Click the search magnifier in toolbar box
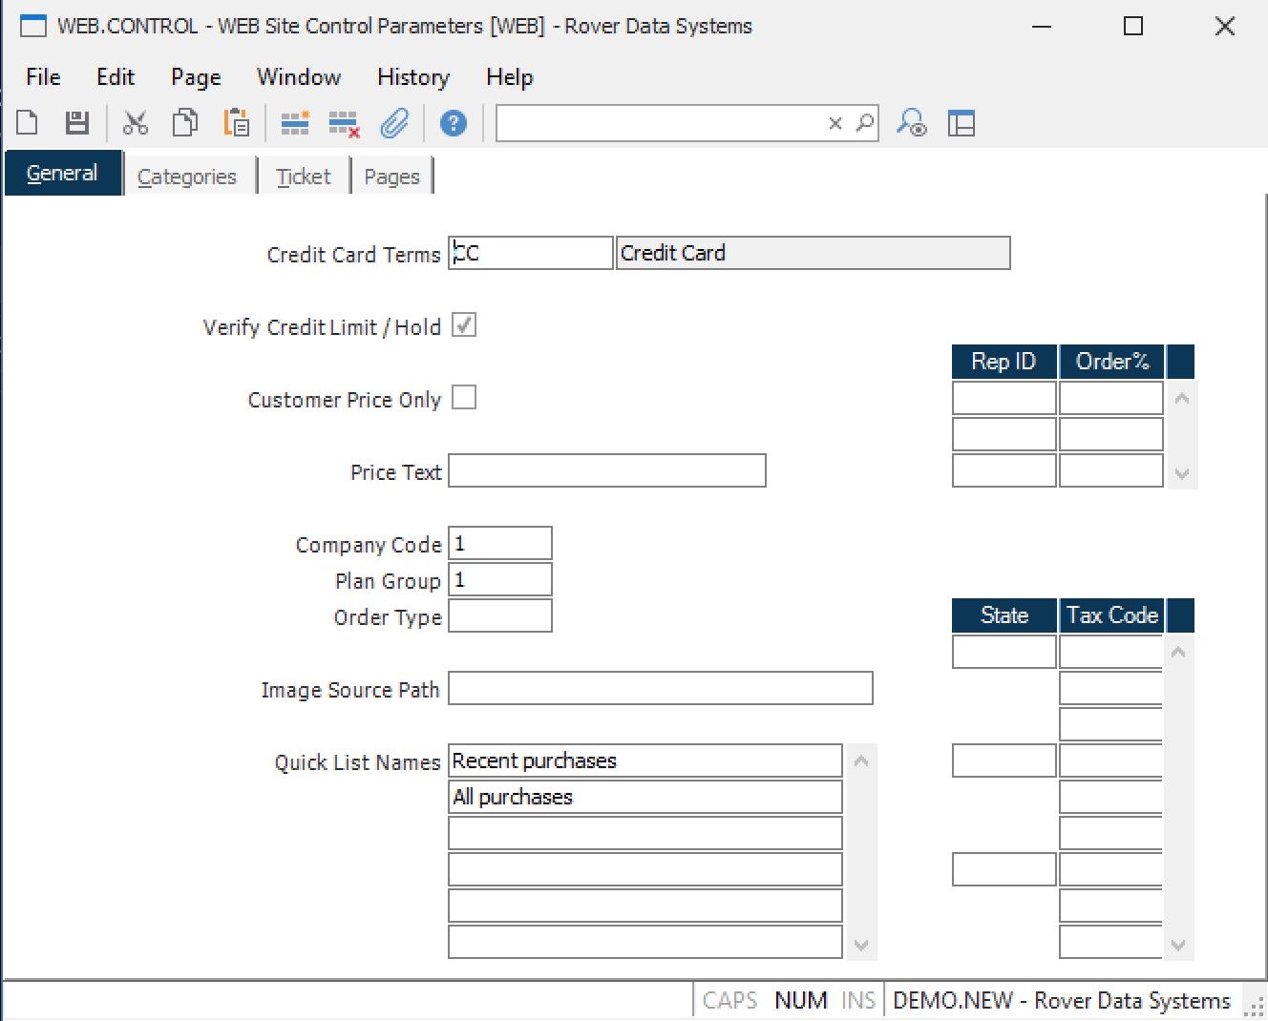Image resolution: width=1268 pixels, height=1021 pixels. tap(865, 123)
